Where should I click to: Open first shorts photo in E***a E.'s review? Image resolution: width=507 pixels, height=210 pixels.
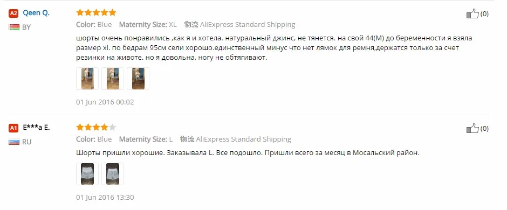pos(87,174)
